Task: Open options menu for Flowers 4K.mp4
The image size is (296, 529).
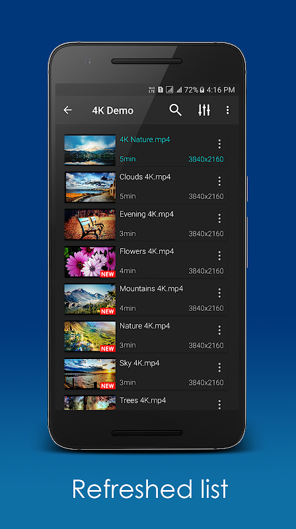Action: (219, 256)
